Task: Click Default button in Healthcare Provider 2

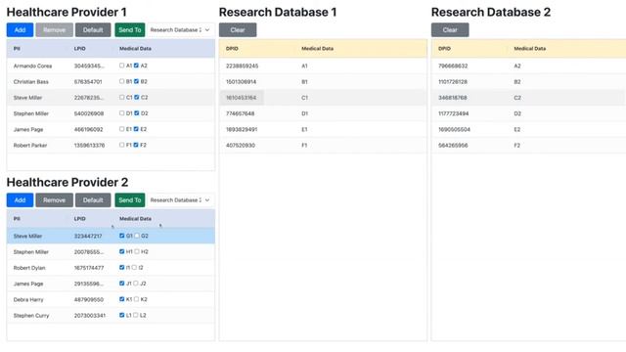Action: (93, 199)
